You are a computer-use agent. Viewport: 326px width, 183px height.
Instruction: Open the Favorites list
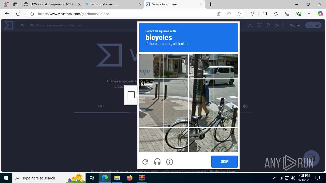pos(276,14)
